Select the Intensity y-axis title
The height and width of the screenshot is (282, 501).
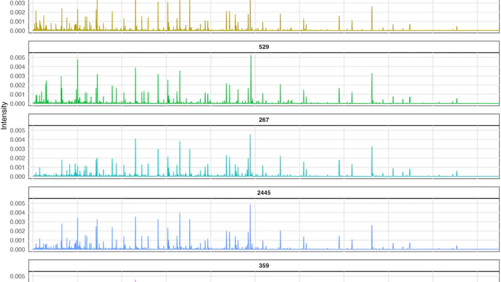click(4, 115)
